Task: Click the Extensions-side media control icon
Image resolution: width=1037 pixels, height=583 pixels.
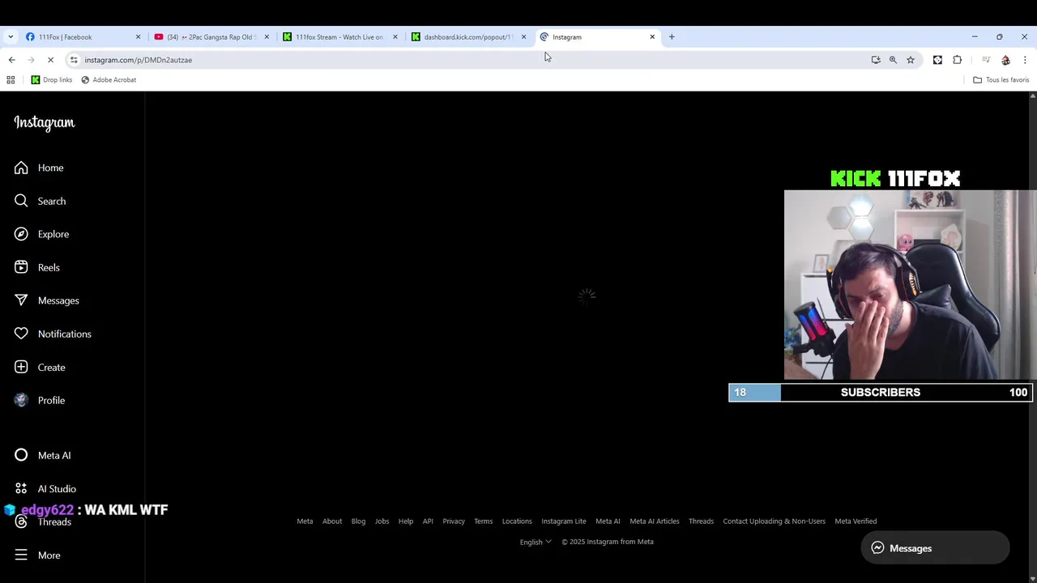Action: (x=986, y=60)
